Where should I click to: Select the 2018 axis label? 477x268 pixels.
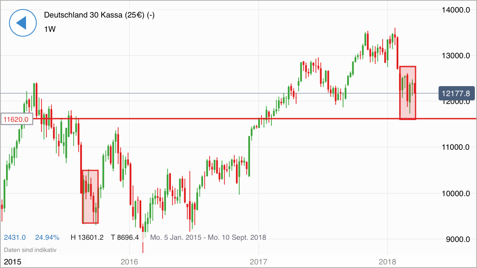click(x=387, y=261)
